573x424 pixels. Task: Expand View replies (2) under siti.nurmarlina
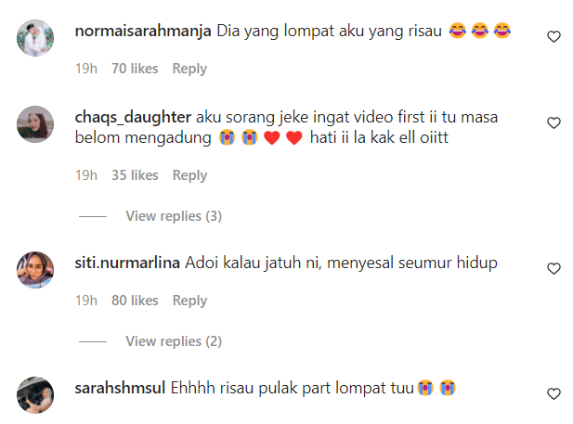[174, 341]
